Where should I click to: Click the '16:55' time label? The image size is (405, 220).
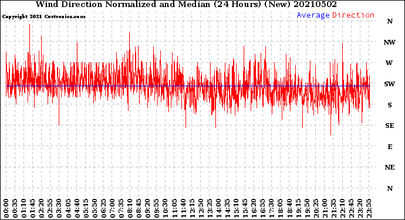point(263,208)
